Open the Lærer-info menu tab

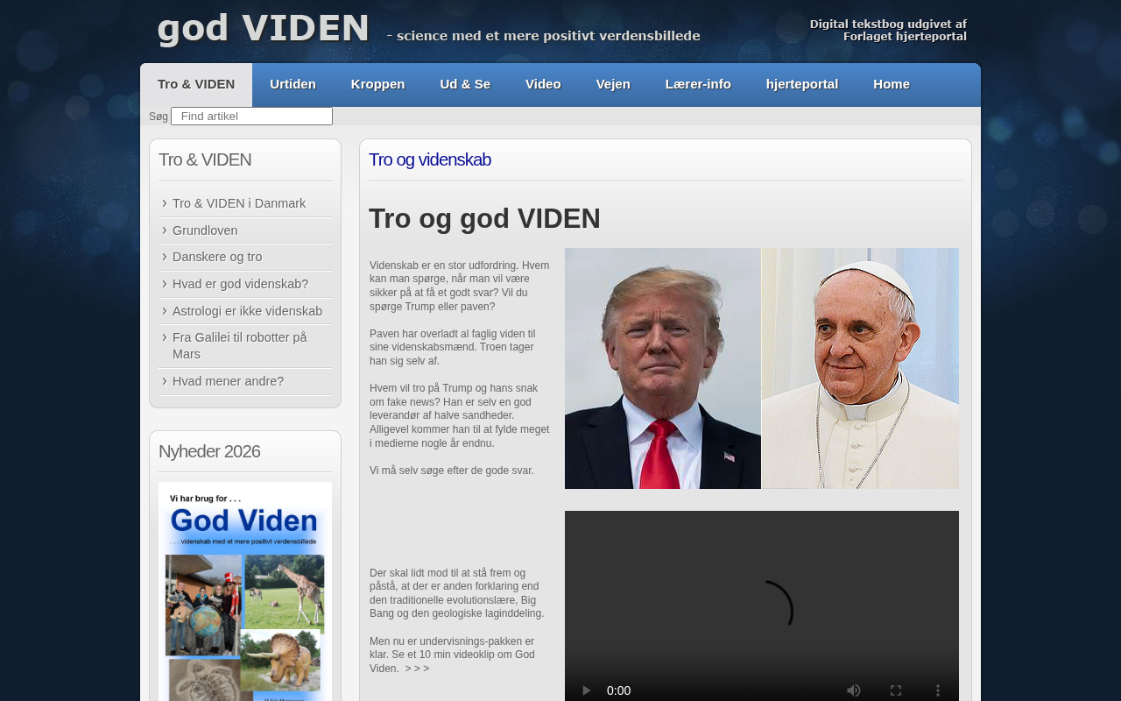(698, 85)
